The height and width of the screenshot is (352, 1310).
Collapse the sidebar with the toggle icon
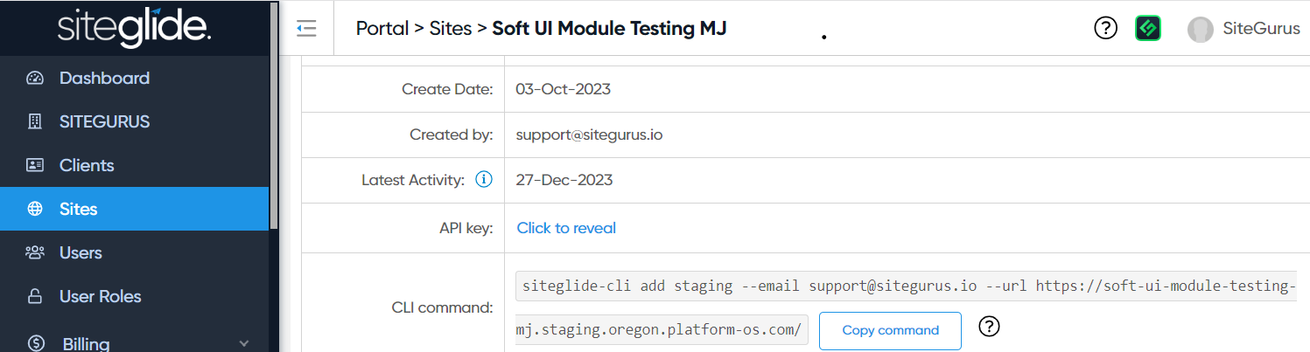[x=306, y=29]
